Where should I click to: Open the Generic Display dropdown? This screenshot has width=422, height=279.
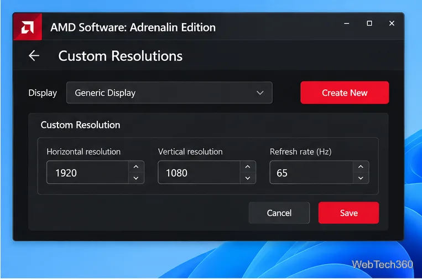tap(169, 92)
